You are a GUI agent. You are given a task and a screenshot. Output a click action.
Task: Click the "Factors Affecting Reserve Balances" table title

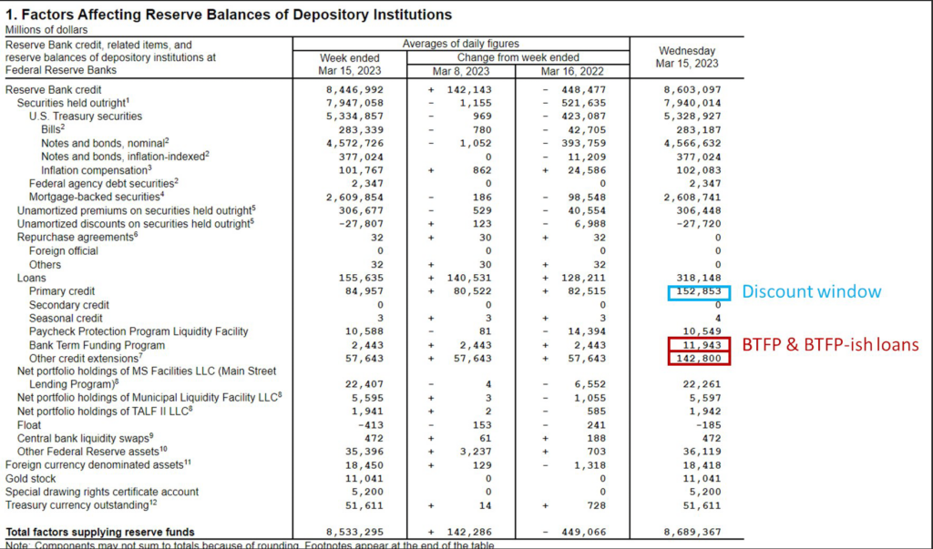tap(228, 15)
